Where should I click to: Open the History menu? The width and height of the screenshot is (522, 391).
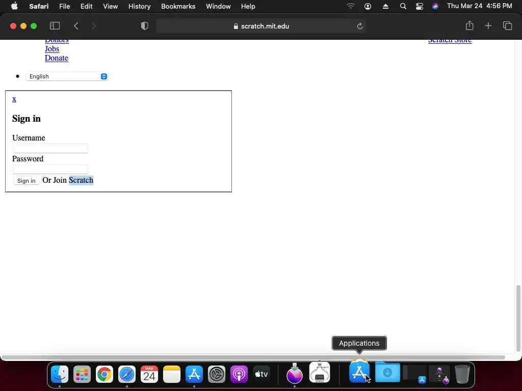click(x=140, y=6)
